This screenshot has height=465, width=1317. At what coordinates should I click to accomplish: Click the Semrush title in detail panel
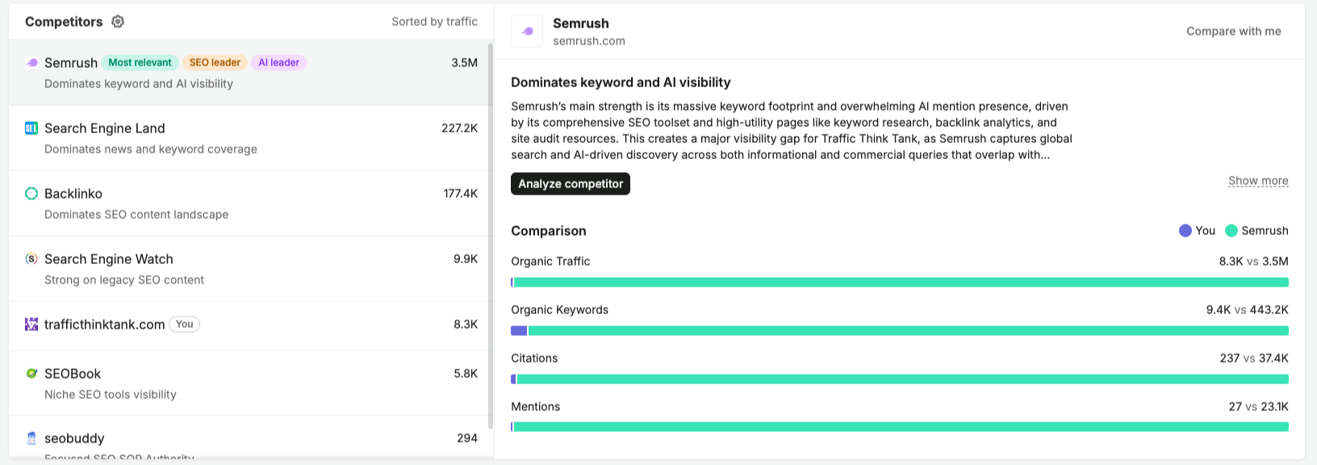pyautogui.click(x=581, y=23)
